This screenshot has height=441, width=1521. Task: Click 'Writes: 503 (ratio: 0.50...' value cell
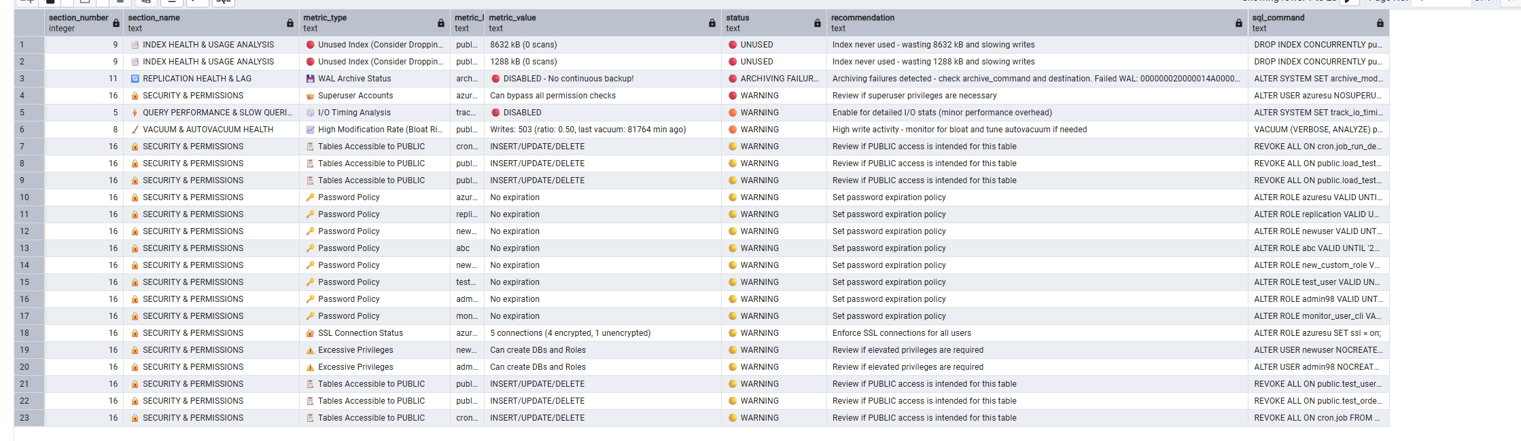[x=603, y=130]
